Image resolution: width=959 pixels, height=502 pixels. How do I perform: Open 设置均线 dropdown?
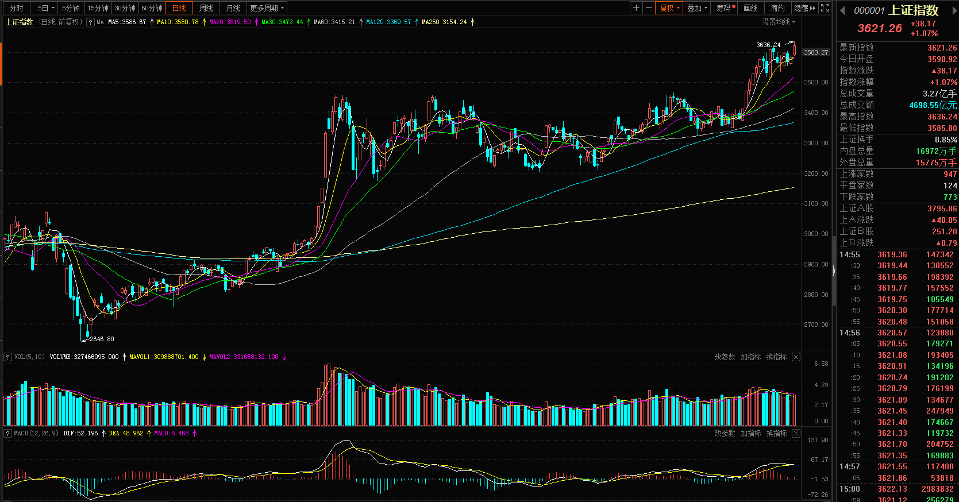tap(779, 22)
